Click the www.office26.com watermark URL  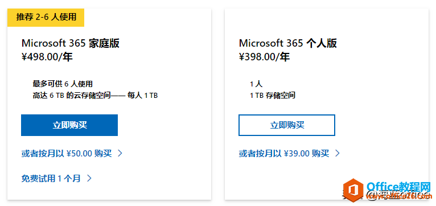pyautogui.click(x=398, y=196)
